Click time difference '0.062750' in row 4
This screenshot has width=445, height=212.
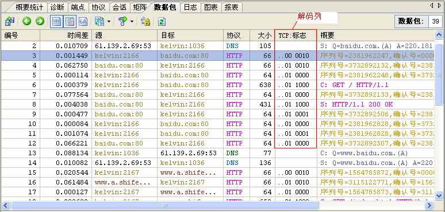click(x=72, y=65)
